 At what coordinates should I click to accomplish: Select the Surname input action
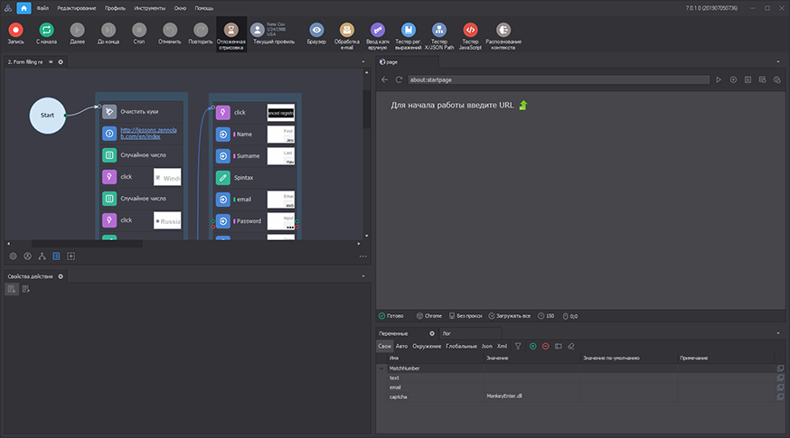click(x=254, y=156)
